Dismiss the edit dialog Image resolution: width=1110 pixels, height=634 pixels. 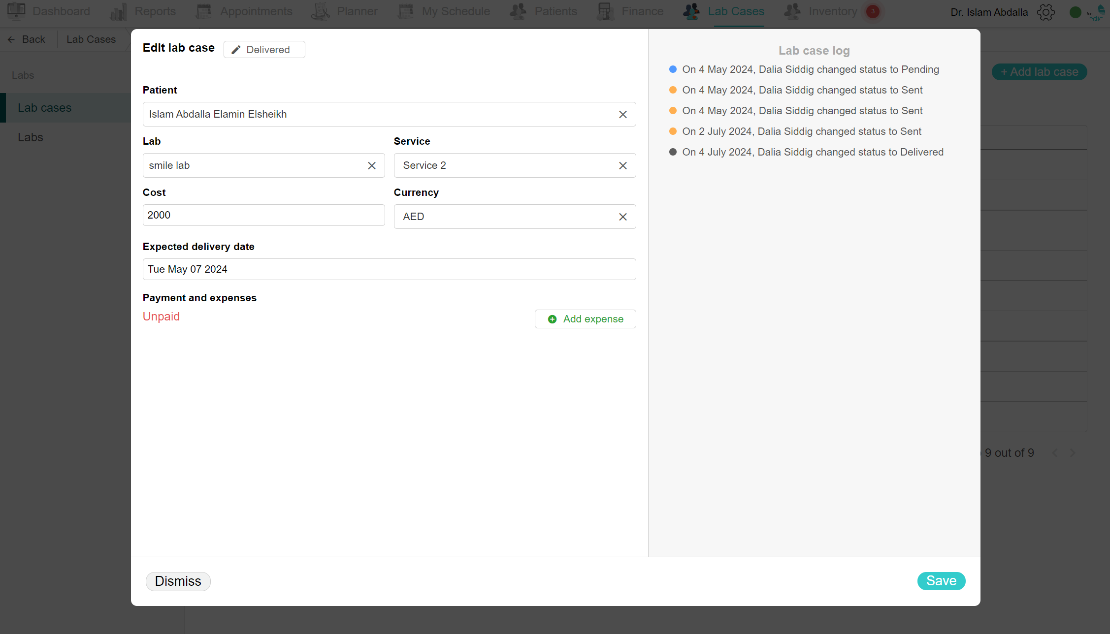[178, 581]
